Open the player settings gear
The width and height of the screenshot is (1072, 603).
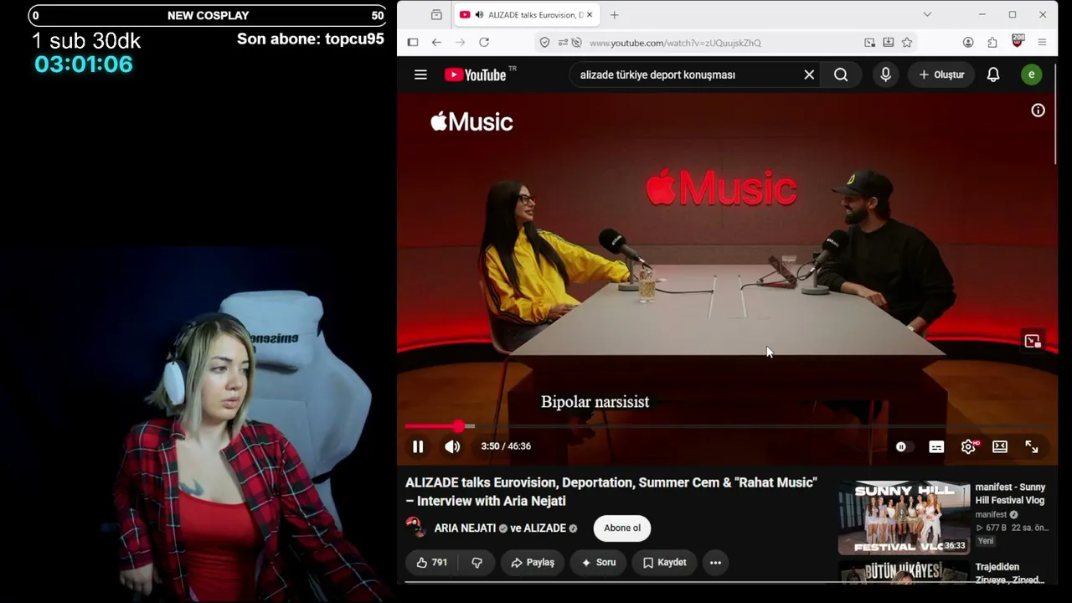point(968,446)
